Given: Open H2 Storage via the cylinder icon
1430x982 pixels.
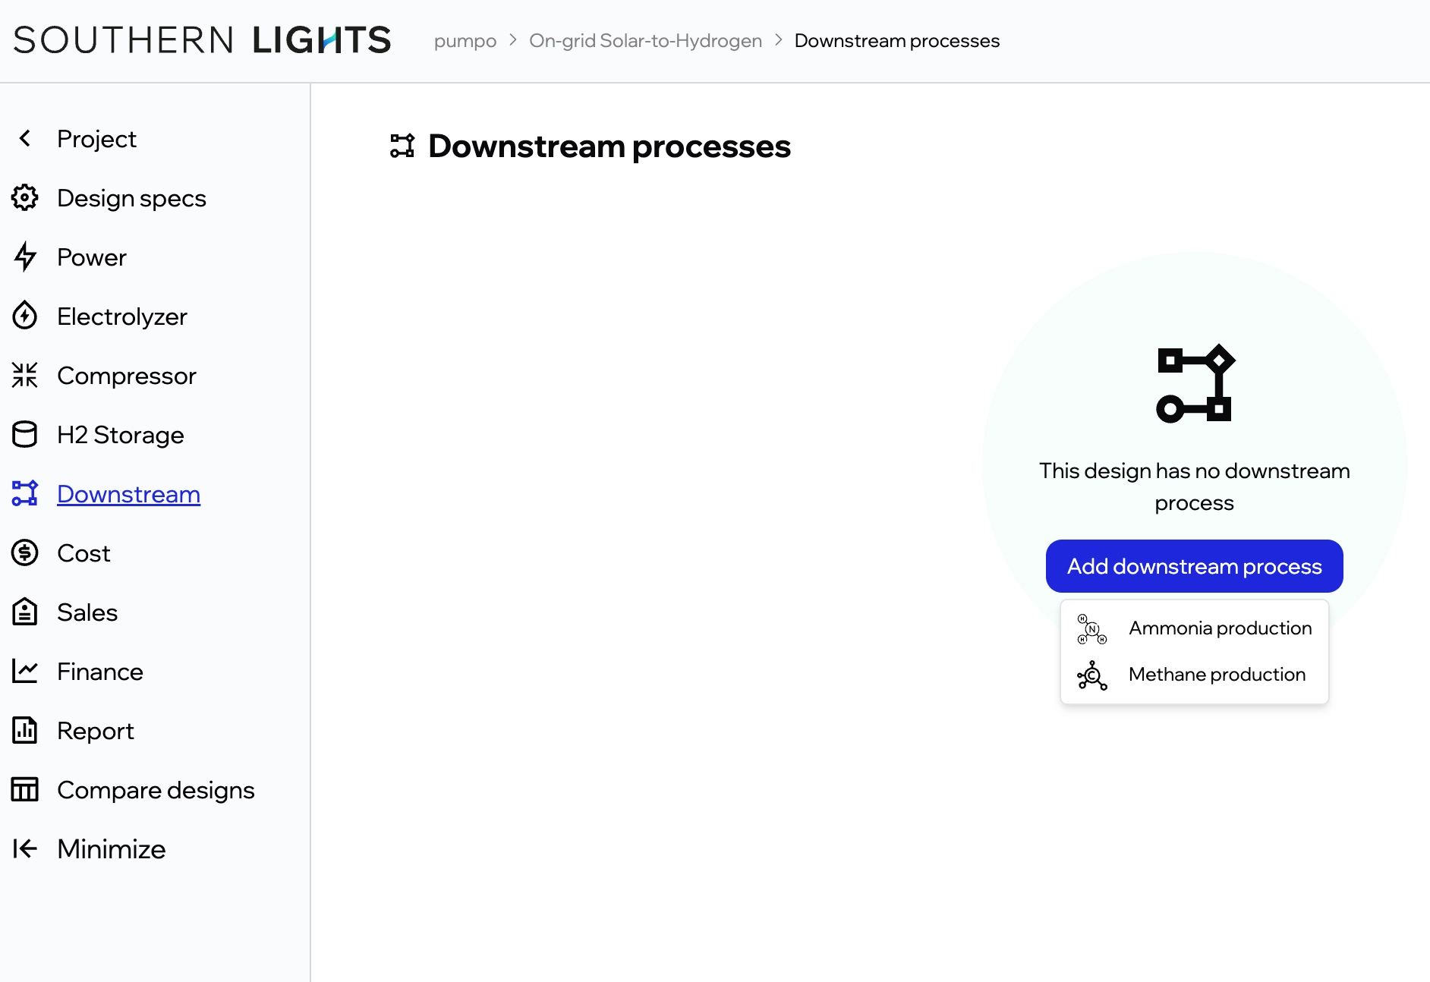Looking at the screenshot, I should pos(24,435).
